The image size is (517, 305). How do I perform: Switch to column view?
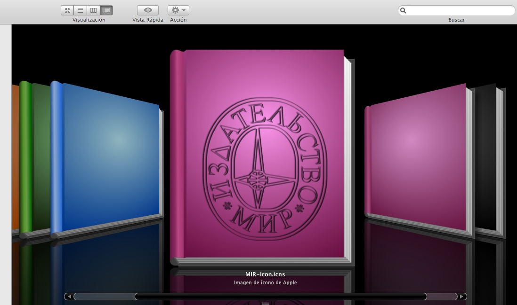coord(93,10)
